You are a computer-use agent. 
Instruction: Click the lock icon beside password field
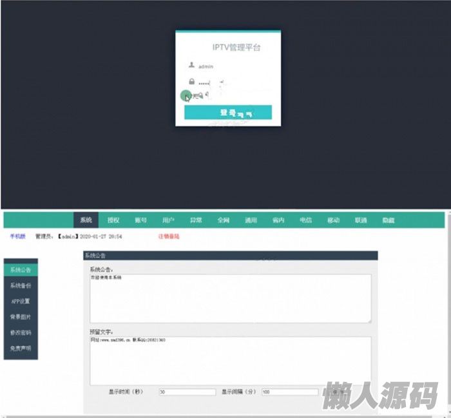(x=191, y=82)
